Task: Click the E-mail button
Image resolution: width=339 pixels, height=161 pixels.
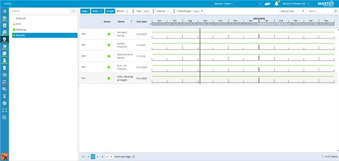Action: [110, 11]
